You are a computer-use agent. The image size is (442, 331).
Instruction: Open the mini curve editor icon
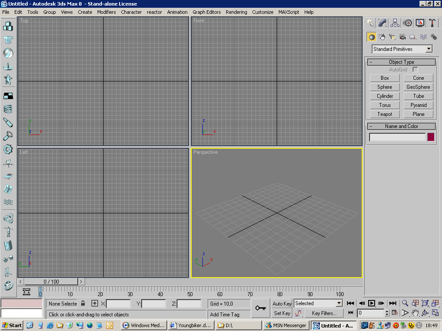click(x=26, y=292)
